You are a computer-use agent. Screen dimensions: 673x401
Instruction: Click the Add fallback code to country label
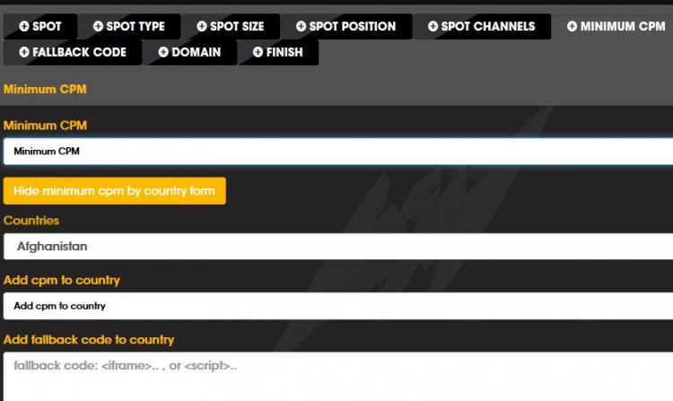[89, 340]
